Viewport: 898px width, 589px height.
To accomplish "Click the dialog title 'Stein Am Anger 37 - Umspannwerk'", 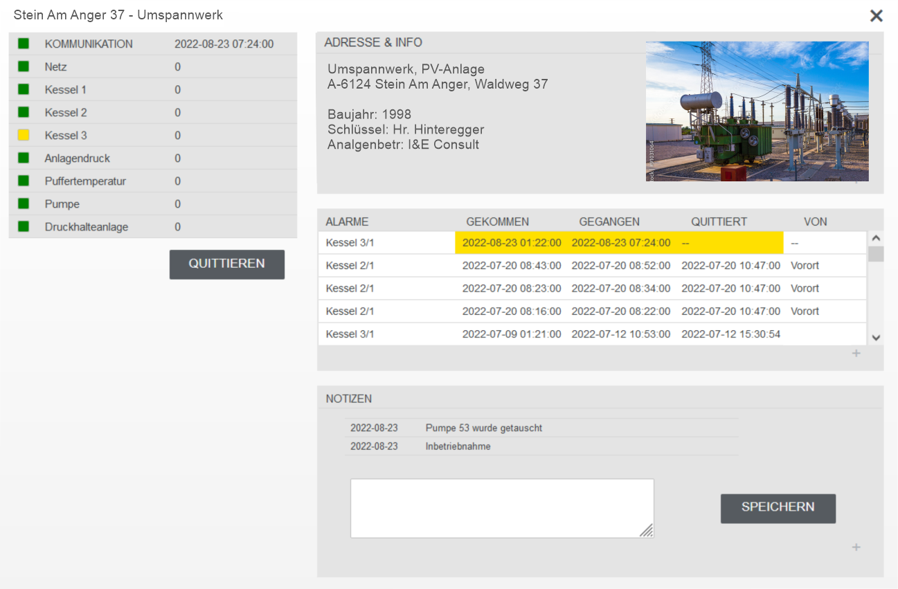I will [x=118, y=15].
